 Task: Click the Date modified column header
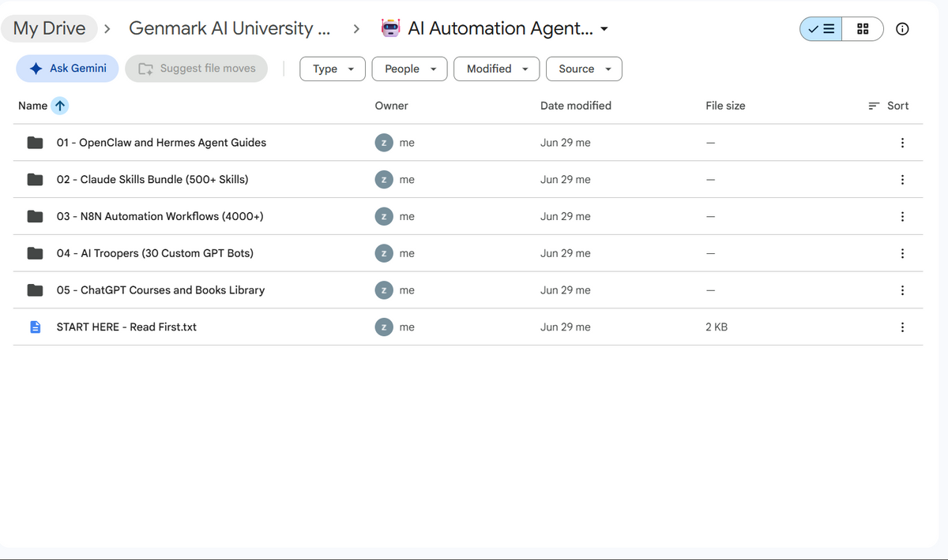[576, 106]
